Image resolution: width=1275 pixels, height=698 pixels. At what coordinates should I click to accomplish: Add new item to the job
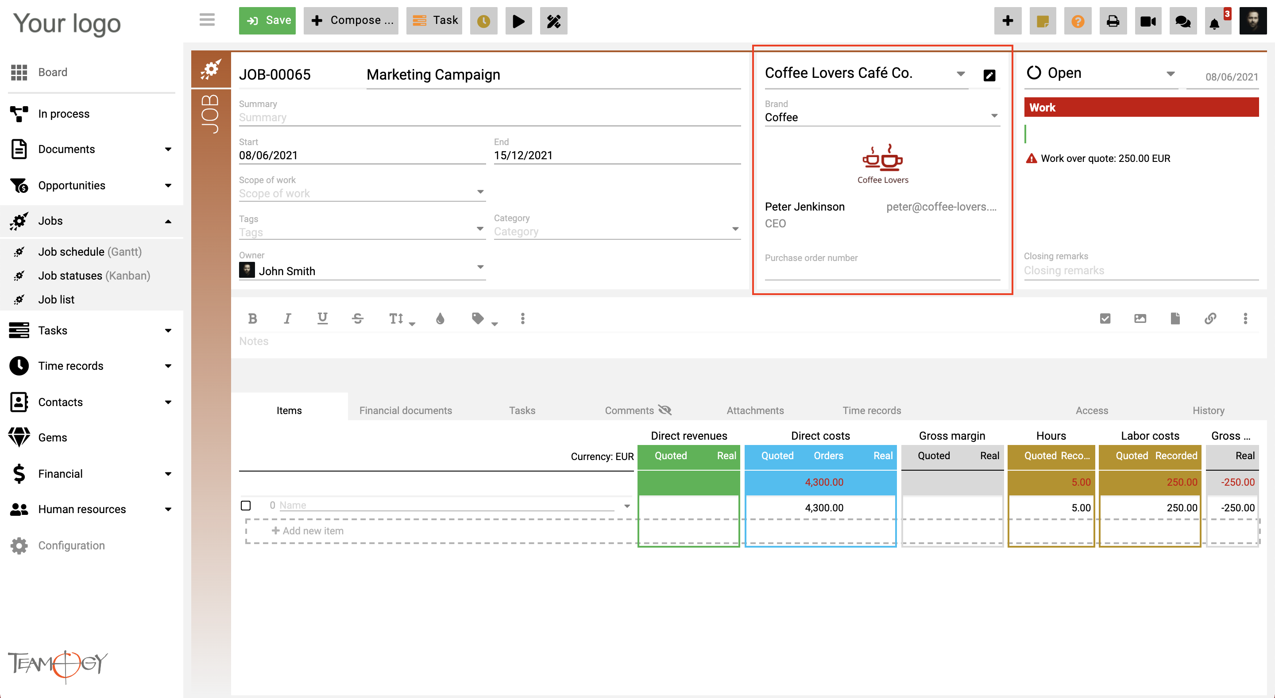coord(307,531)
